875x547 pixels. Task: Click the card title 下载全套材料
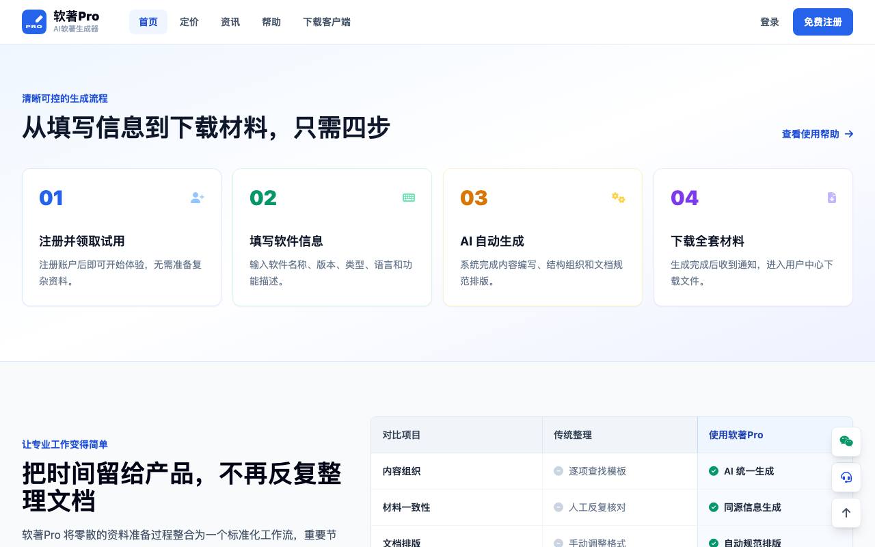click(708, 241)
